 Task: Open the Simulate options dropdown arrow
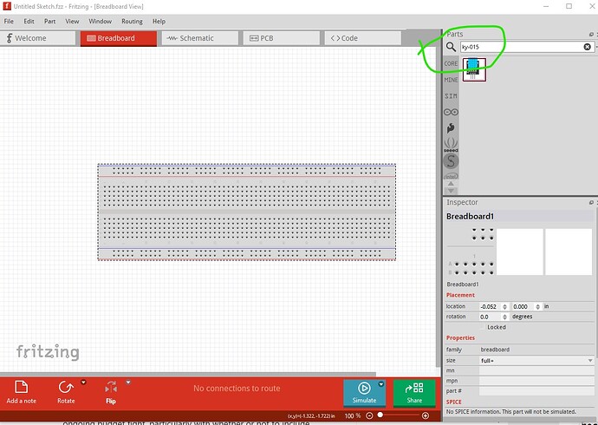click(x=380, y=382)
